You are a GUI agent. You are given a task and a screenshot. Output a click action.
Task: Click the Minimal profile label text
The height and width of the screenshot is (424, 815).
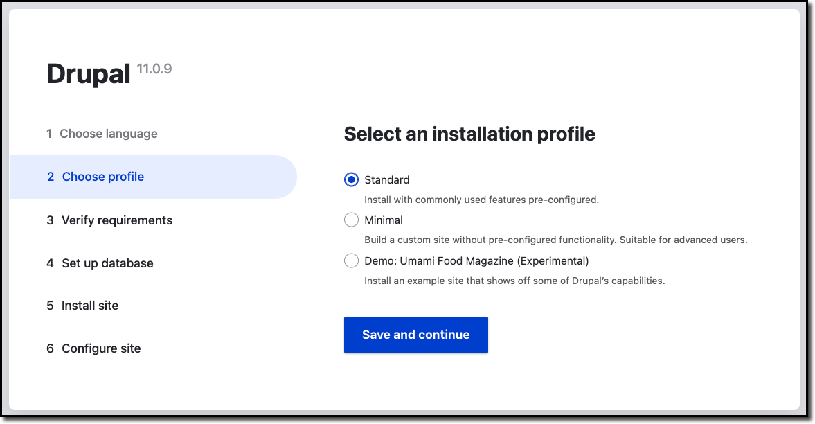point(382,220)
